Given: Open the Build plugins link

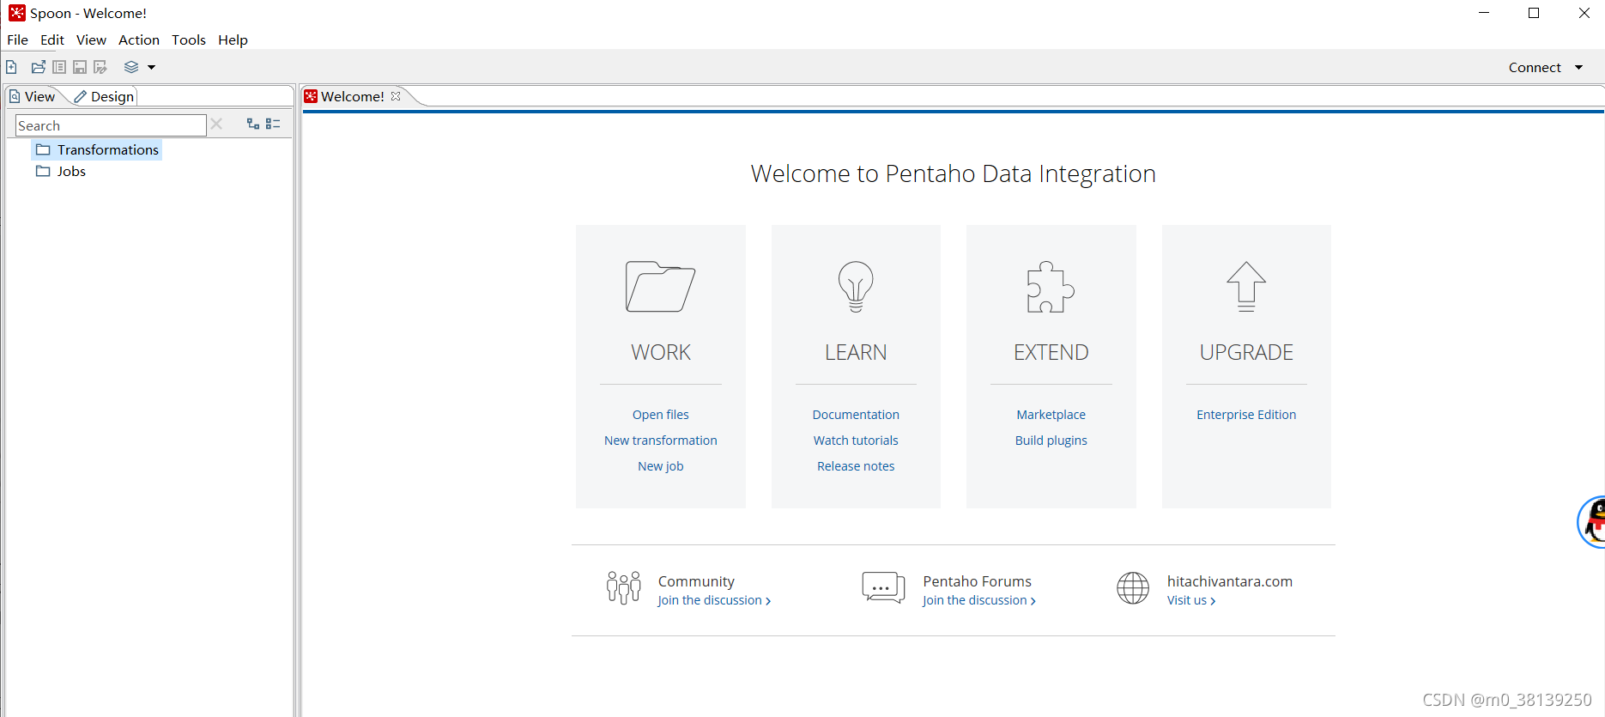Looking at the screenshot, I should tap(1051, 441).
